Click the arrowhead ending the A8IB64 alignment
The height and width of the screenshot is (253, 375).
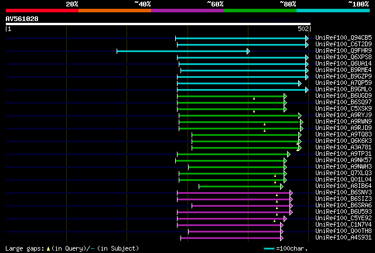point(282,187)
